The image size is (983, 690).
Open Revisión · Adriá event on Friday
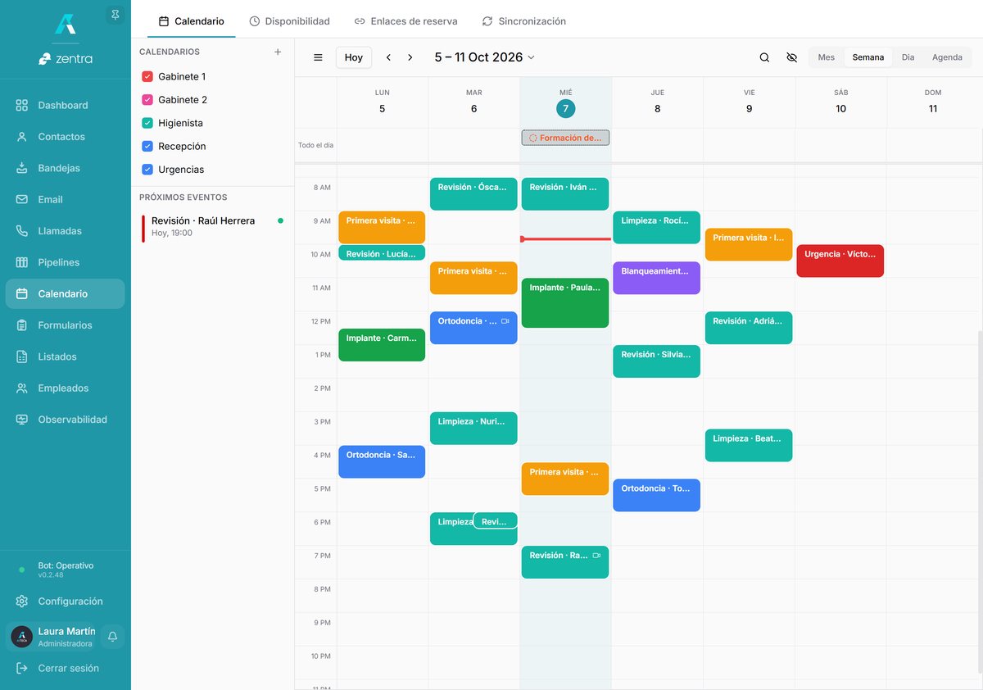click(x=749, y=328)
